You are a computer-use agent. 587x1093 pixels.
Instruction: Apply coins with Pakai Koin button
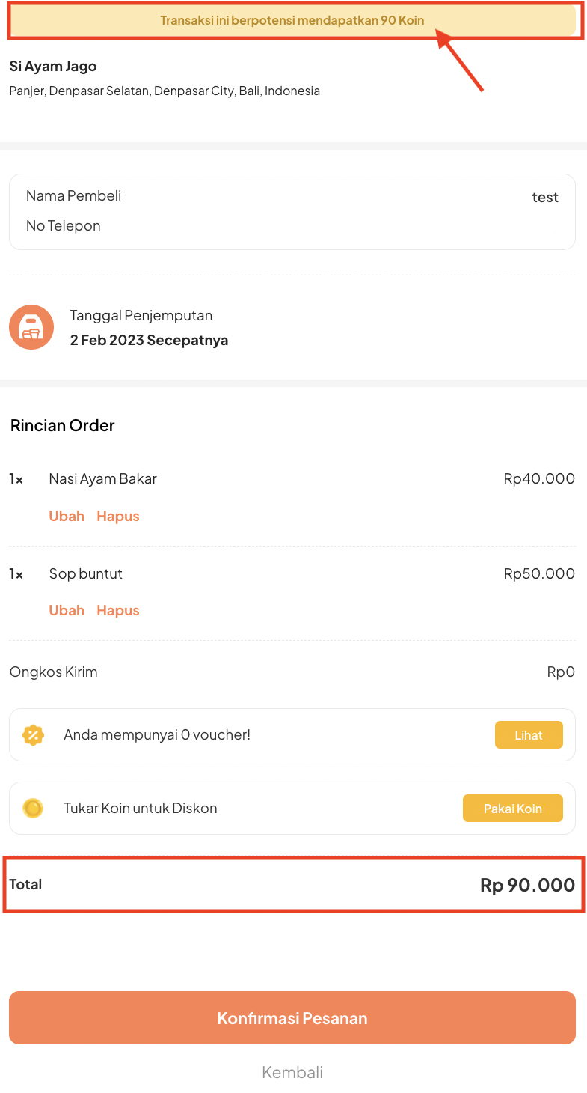click(x=513, y=809)
